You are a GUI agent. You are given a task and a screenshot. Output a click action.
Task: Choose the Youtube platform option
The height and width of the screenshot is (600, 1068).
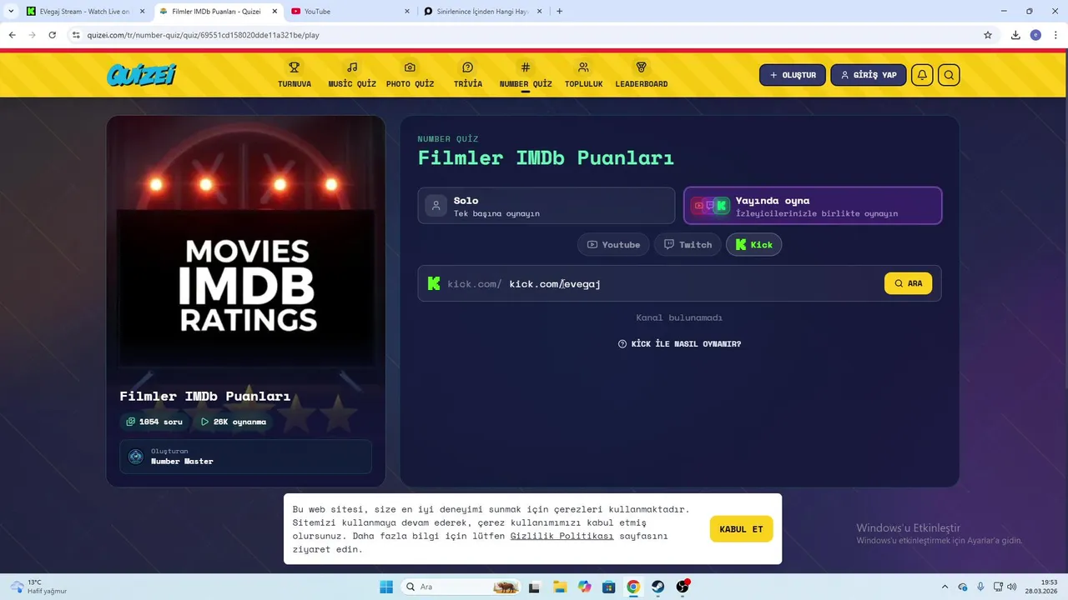click(613, 245)
